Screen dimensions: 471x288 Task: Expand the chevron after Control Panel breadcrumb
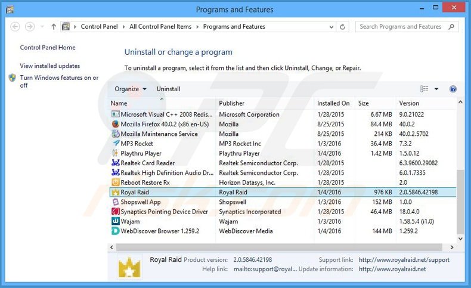(x=123, y=27)
